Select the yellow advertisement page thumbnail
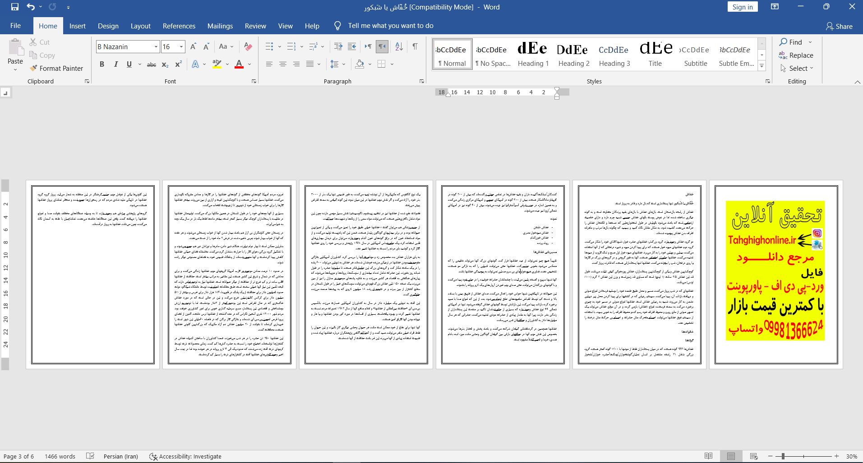This screenshot has height=463, width=863. (776, 274)
